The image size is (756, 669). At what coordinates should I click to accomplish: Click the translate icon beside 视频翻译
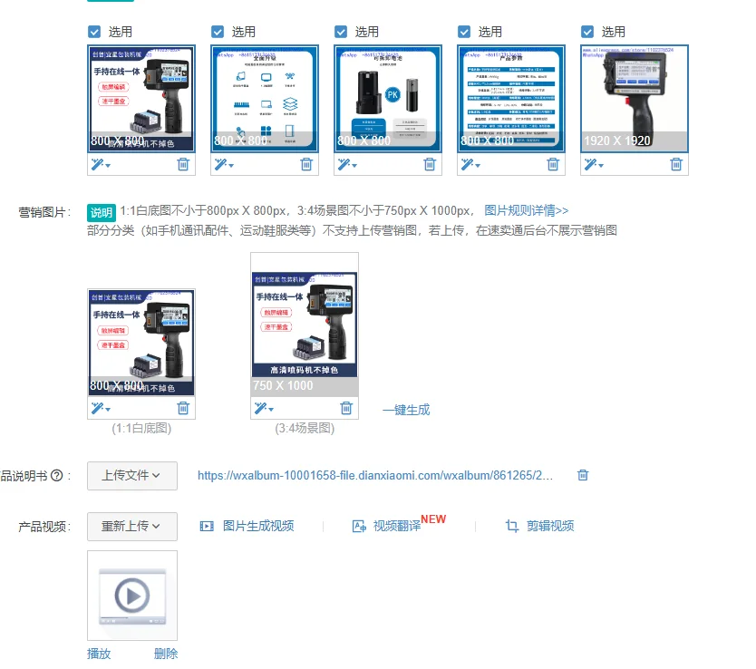point(359,526)
